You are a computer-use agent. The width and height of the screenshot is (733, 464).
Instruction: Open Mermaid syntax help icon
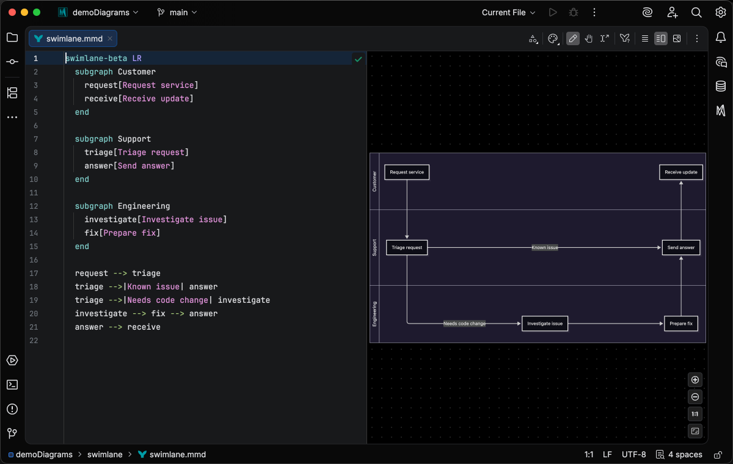click(x=624, y=38)
